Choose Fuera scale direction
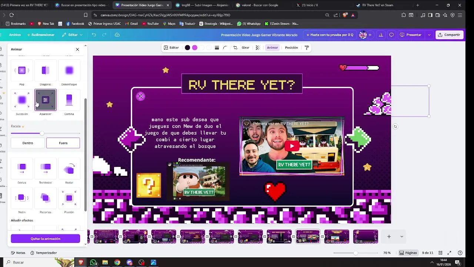The height and width of the screenshot is (267, 474). [63, 143]
